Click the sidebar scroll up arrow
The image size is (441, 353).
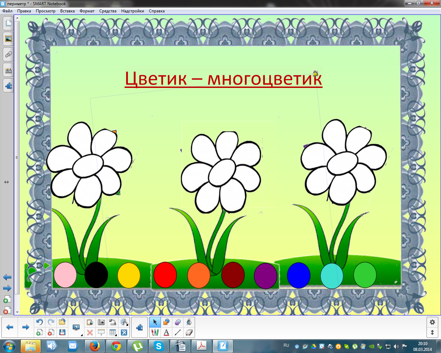[17, 18]
